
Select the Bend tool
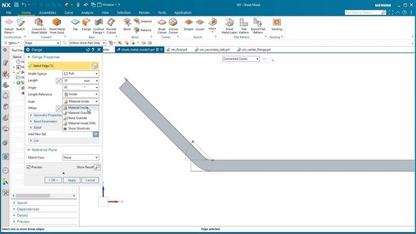tap(127, 25)
